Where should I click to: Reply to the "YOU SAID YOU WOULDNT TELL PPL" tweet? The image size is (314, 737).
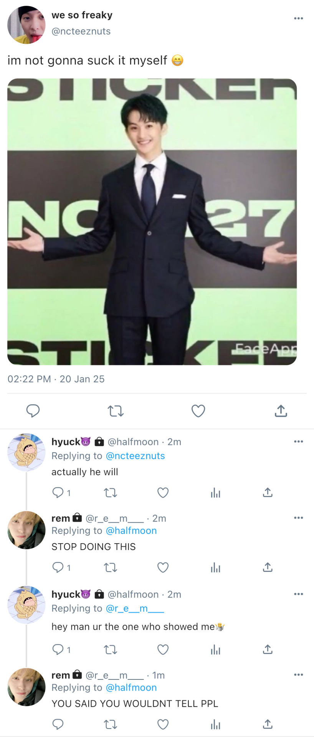click(58, 724)
